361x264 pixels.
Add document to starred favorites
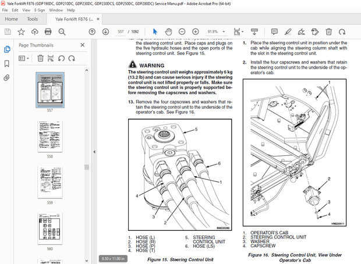(21, 32)
